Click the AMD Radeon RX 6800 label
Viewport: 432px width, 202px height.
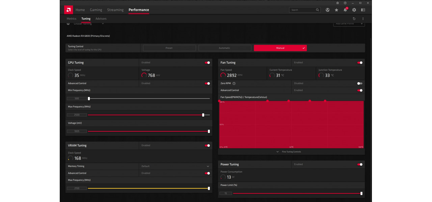88,36
